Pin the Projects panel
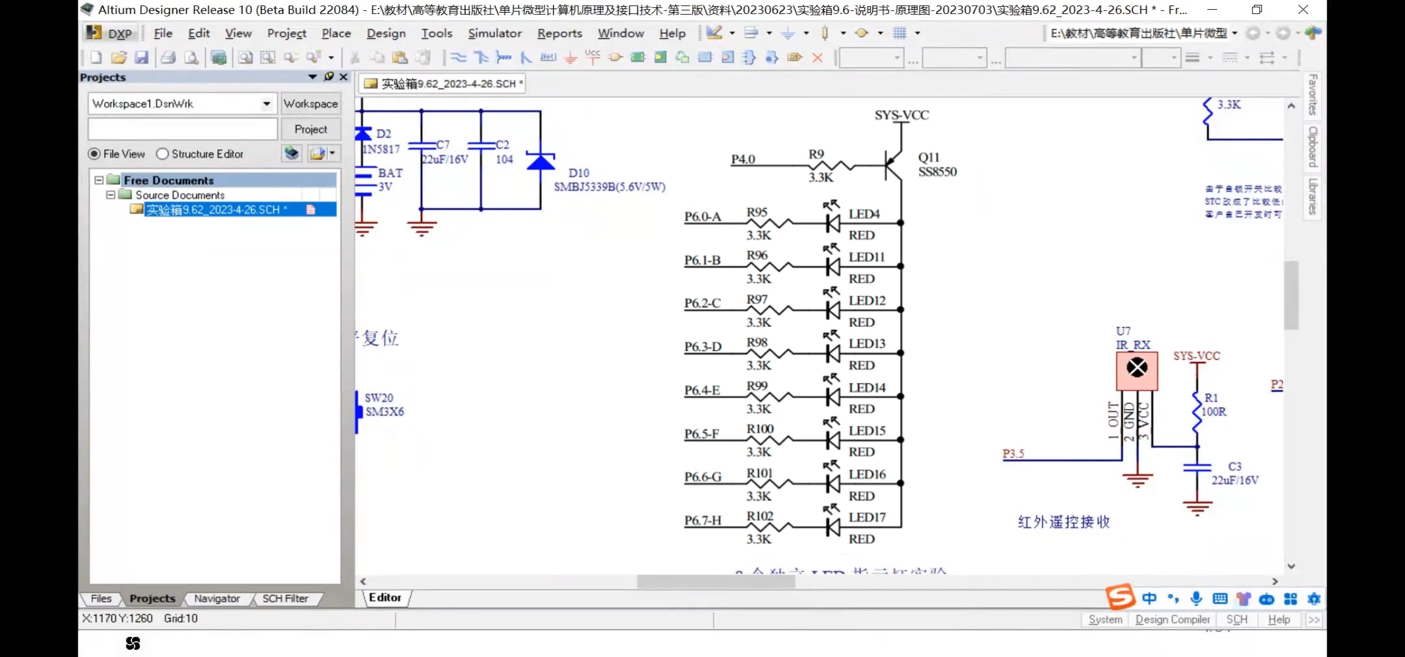Image resolution: width=1405 pixels, height=657 pixels. pos(329,77)
